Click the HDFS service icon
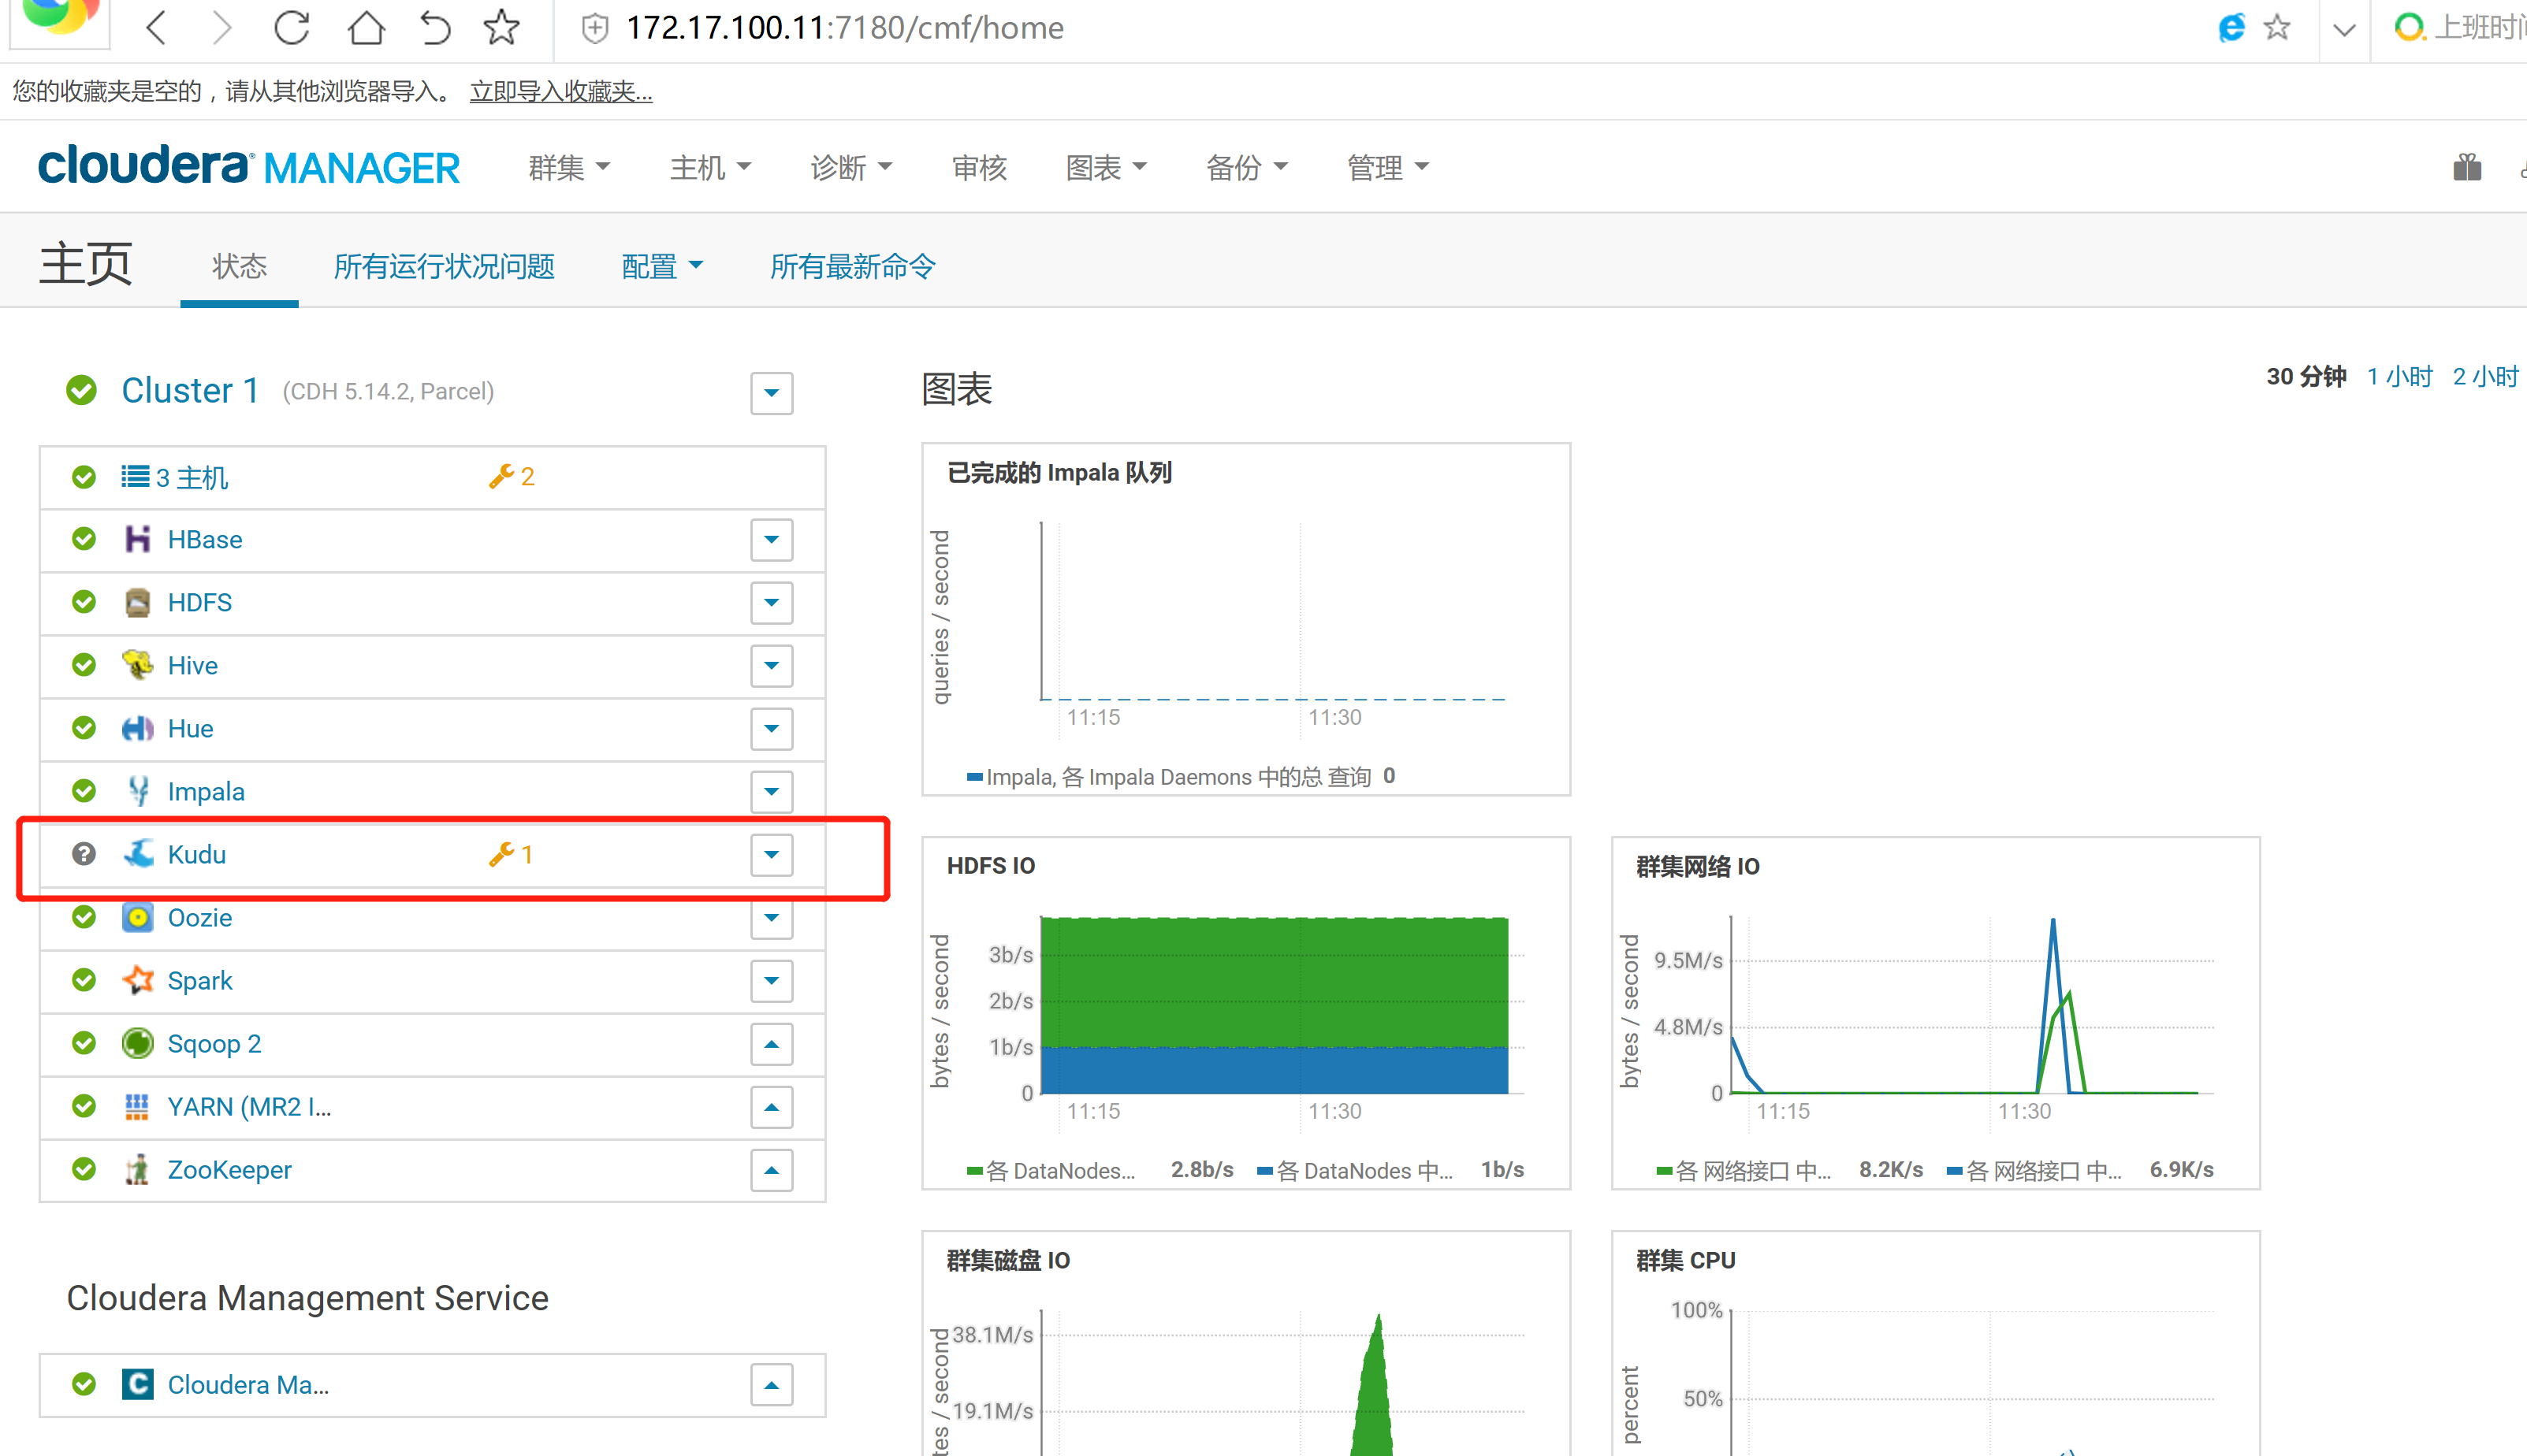The width and height of the screenshot is (2527, 1456). (x=137, y=602)
